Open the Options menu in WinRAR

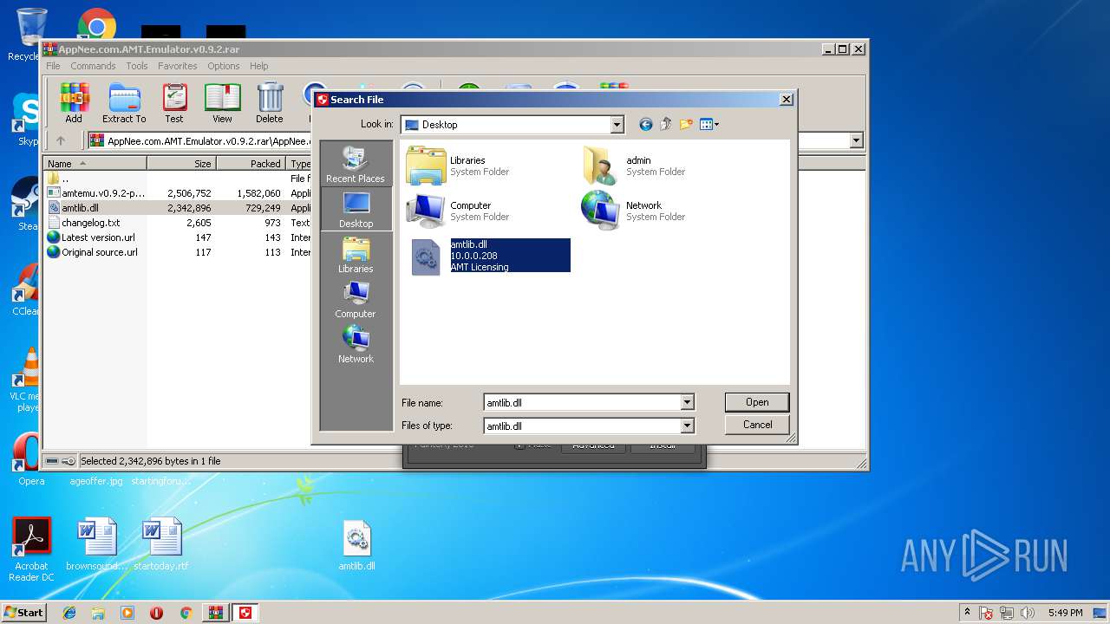223,66
